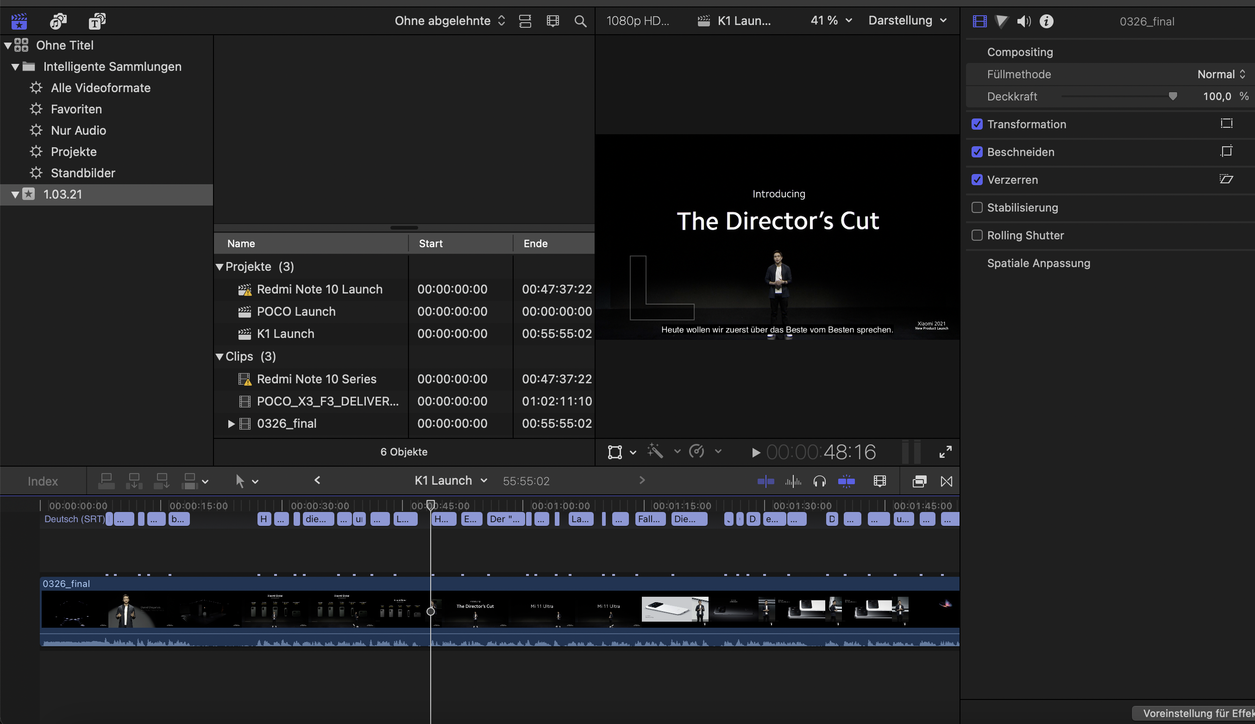
Task: Click the Index button
Action: (43, 481)
